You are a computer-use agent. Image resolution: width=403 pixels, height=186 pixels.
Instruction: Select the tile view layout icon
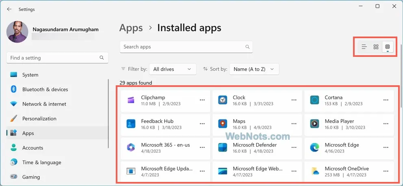(x=388, y=47)
